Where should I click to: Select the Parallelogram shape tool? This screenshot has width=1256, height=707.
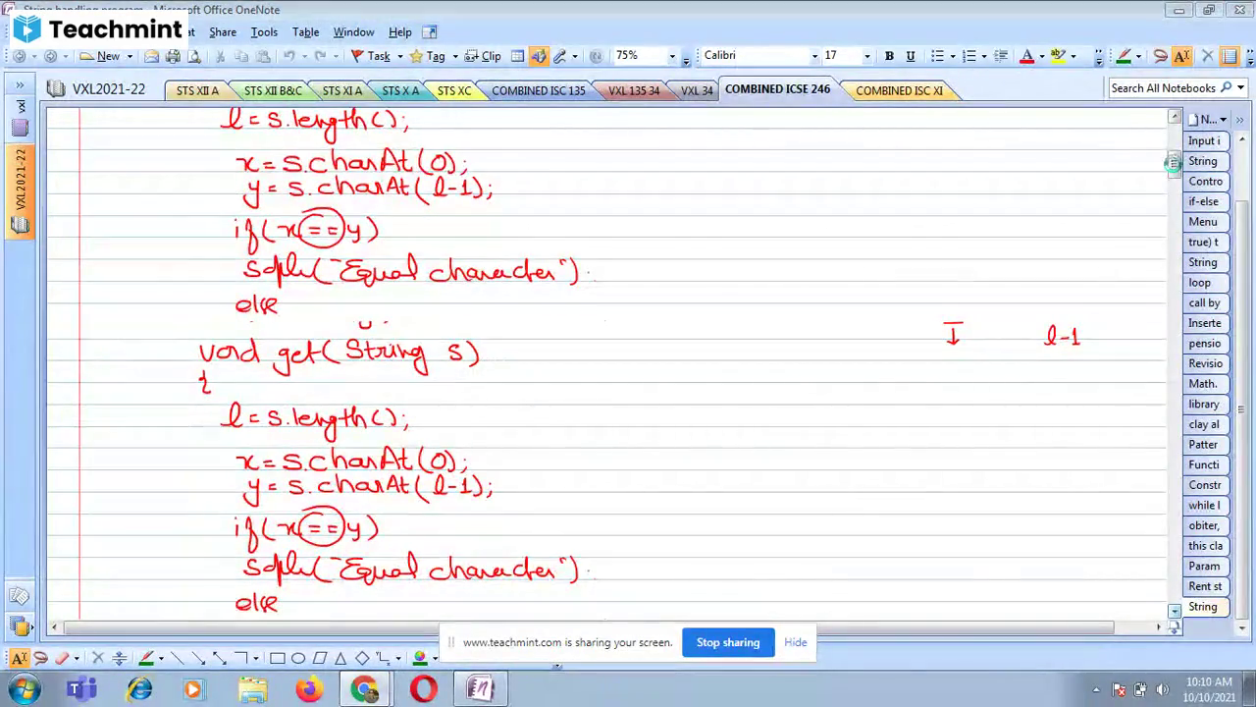[x=320, y=658]
